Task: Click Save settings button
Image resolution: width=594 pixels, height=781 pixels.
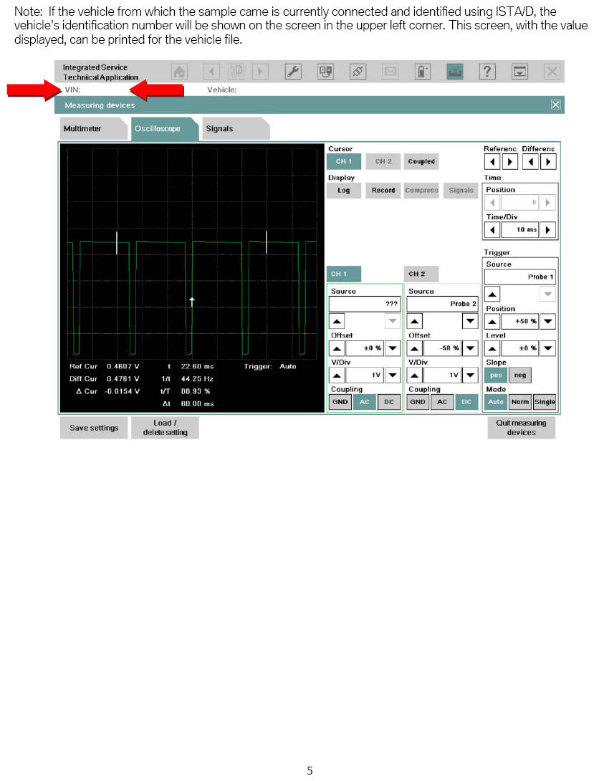Action: coord(94,428)
